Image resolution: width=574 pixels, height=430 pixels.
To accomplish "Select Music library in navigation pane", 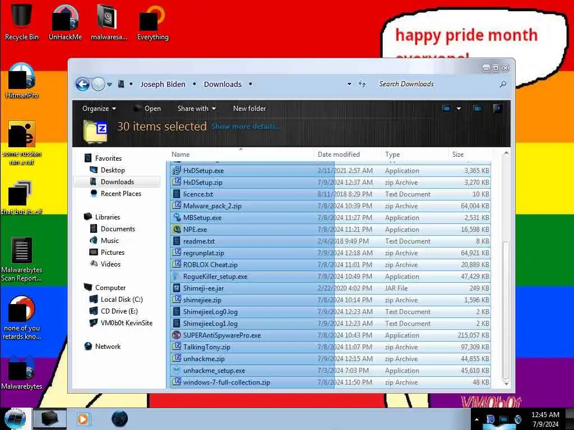I will click(110, 241).
